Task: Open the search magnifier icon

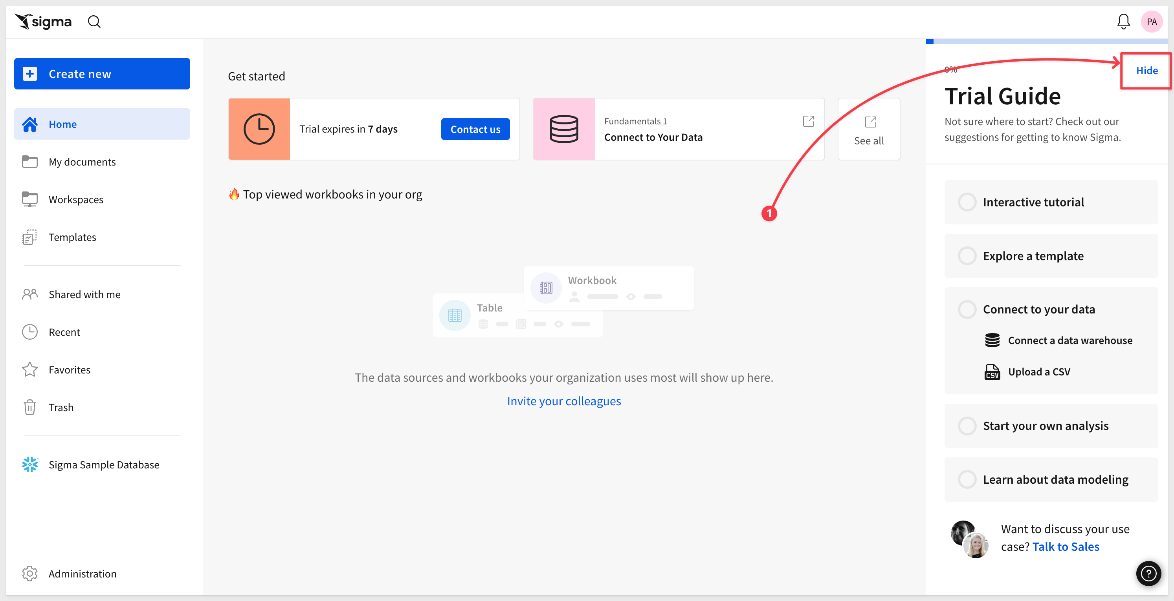Action: tap(94, 22)
